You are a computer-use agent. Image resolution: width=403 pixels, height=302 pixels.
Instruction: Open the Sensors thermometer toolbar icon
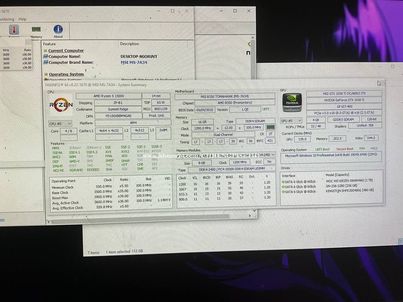14,30
